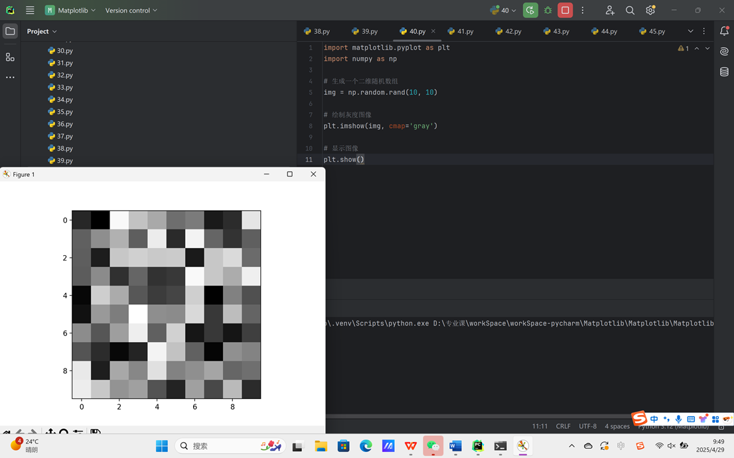Screen dimensions: 734x458
Task: Stop the process with the red square icon
Action: click(565, 10)
